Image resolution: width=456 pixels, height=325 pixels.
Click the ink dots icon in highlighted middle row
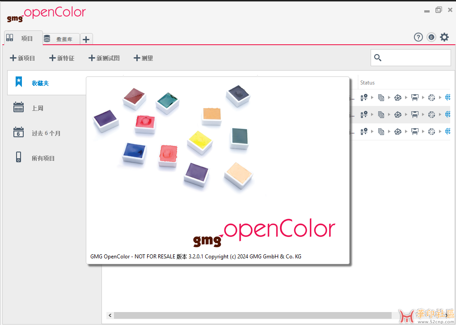click(x=364, y=114)
